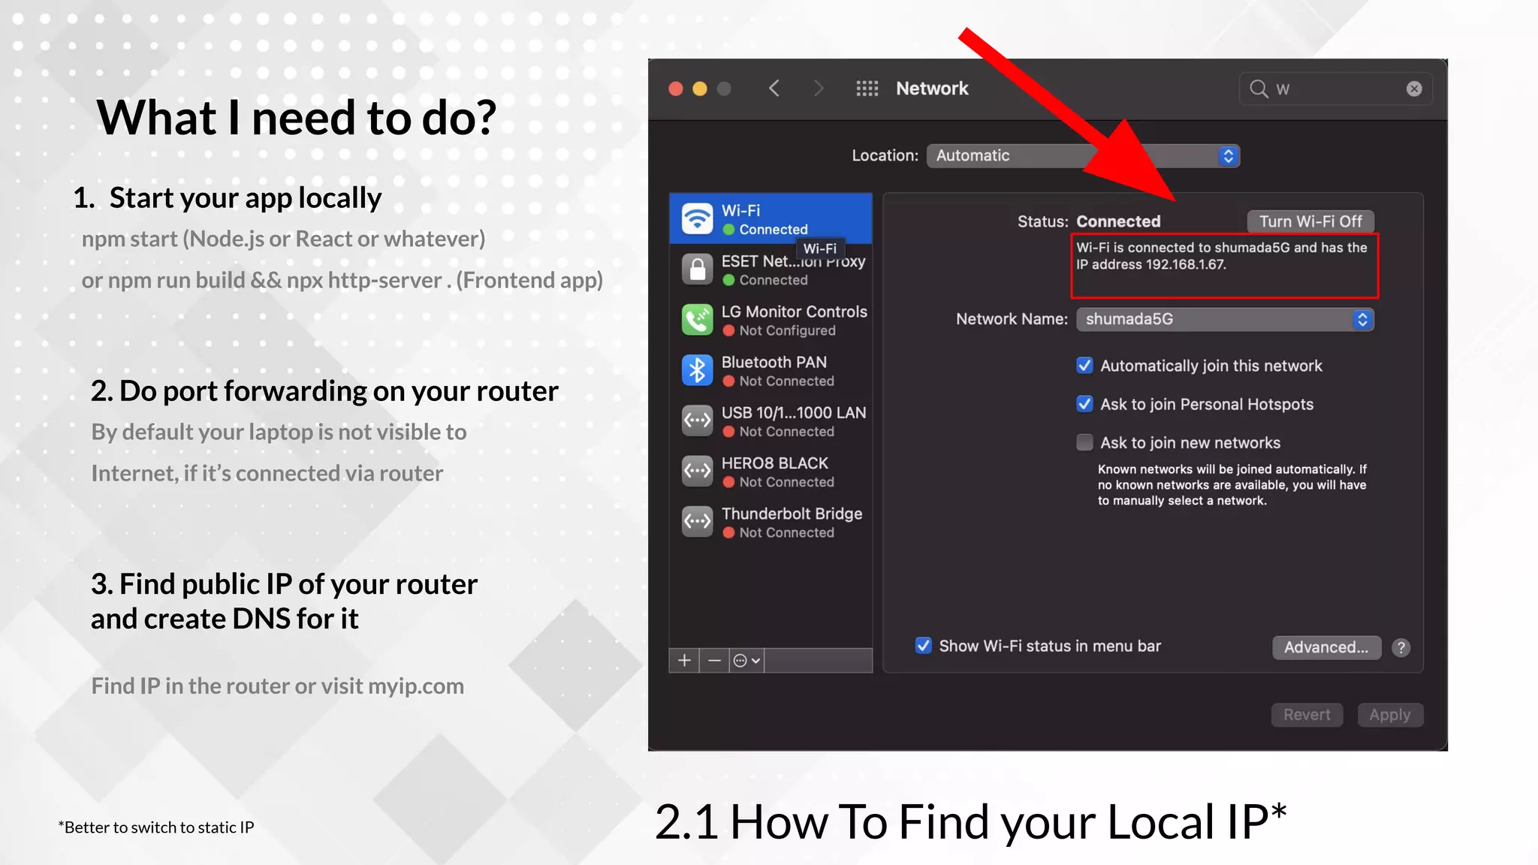Add a new network service
The image size is (1538, 865).
[684, 661]
